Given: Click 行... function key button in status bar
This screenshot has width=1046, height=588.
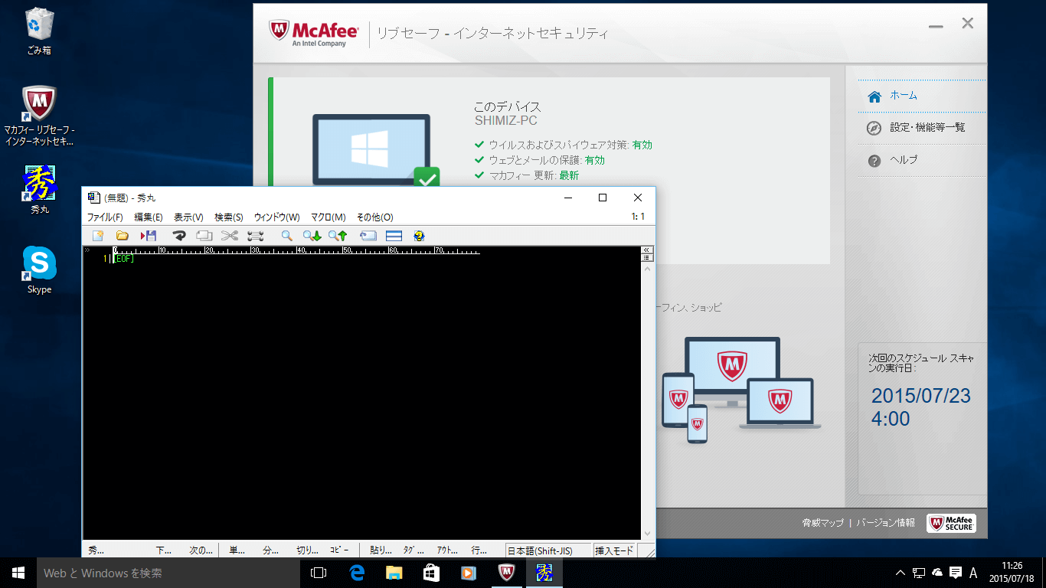Looking at the screenshot, I should [479, 550].
